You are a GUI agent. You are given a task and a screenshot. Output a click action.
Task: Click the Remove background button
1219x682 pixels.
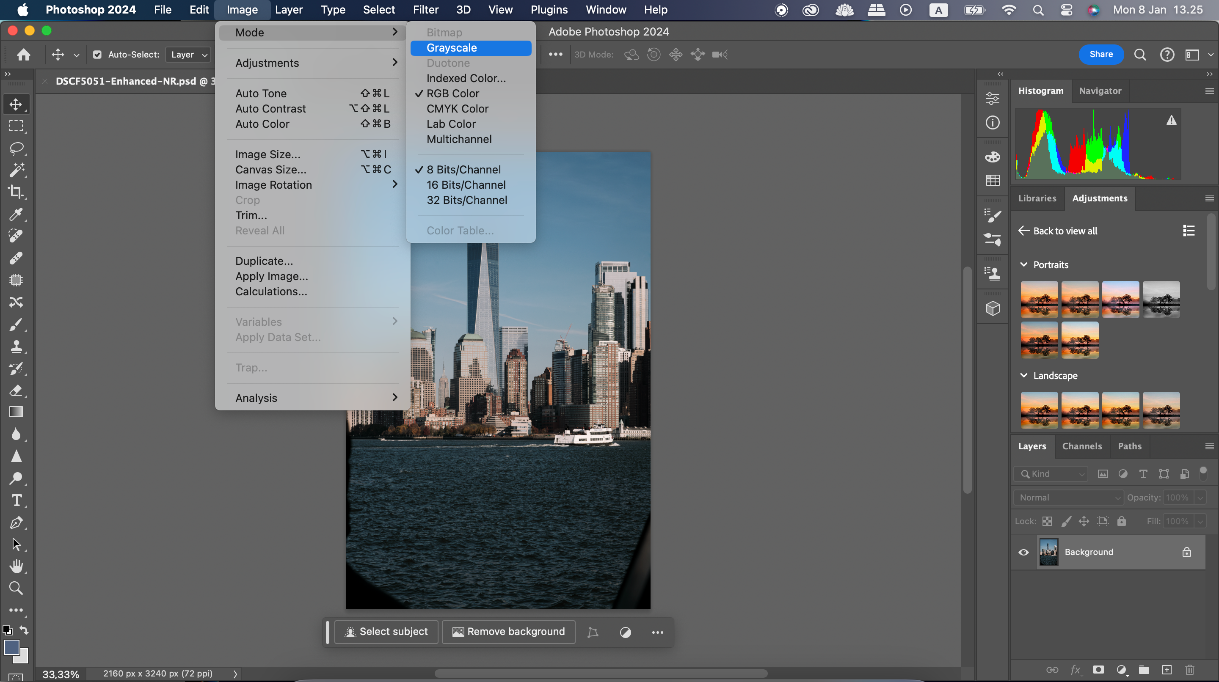coord(508,631)
